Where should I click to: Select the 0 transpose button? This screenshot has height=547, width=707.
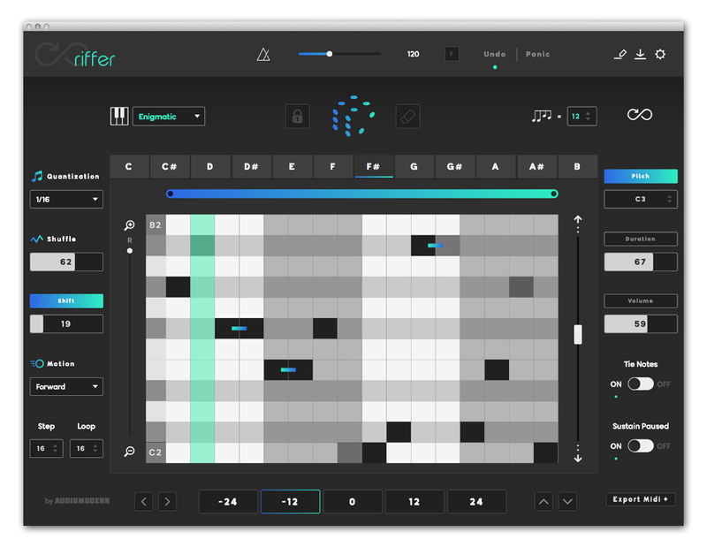click(353, 501)
